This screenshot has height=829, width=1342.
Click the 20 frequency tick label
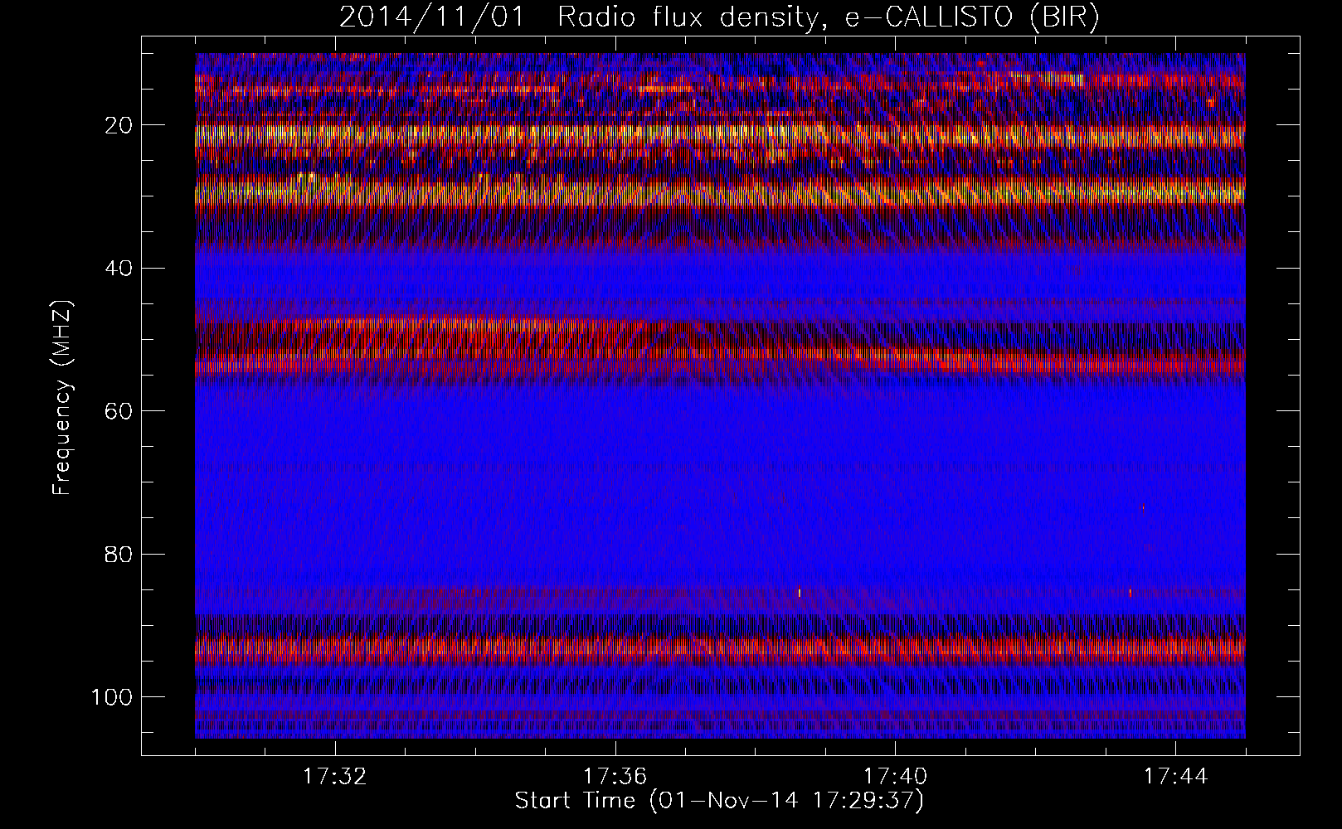click(x=119, y=125)
